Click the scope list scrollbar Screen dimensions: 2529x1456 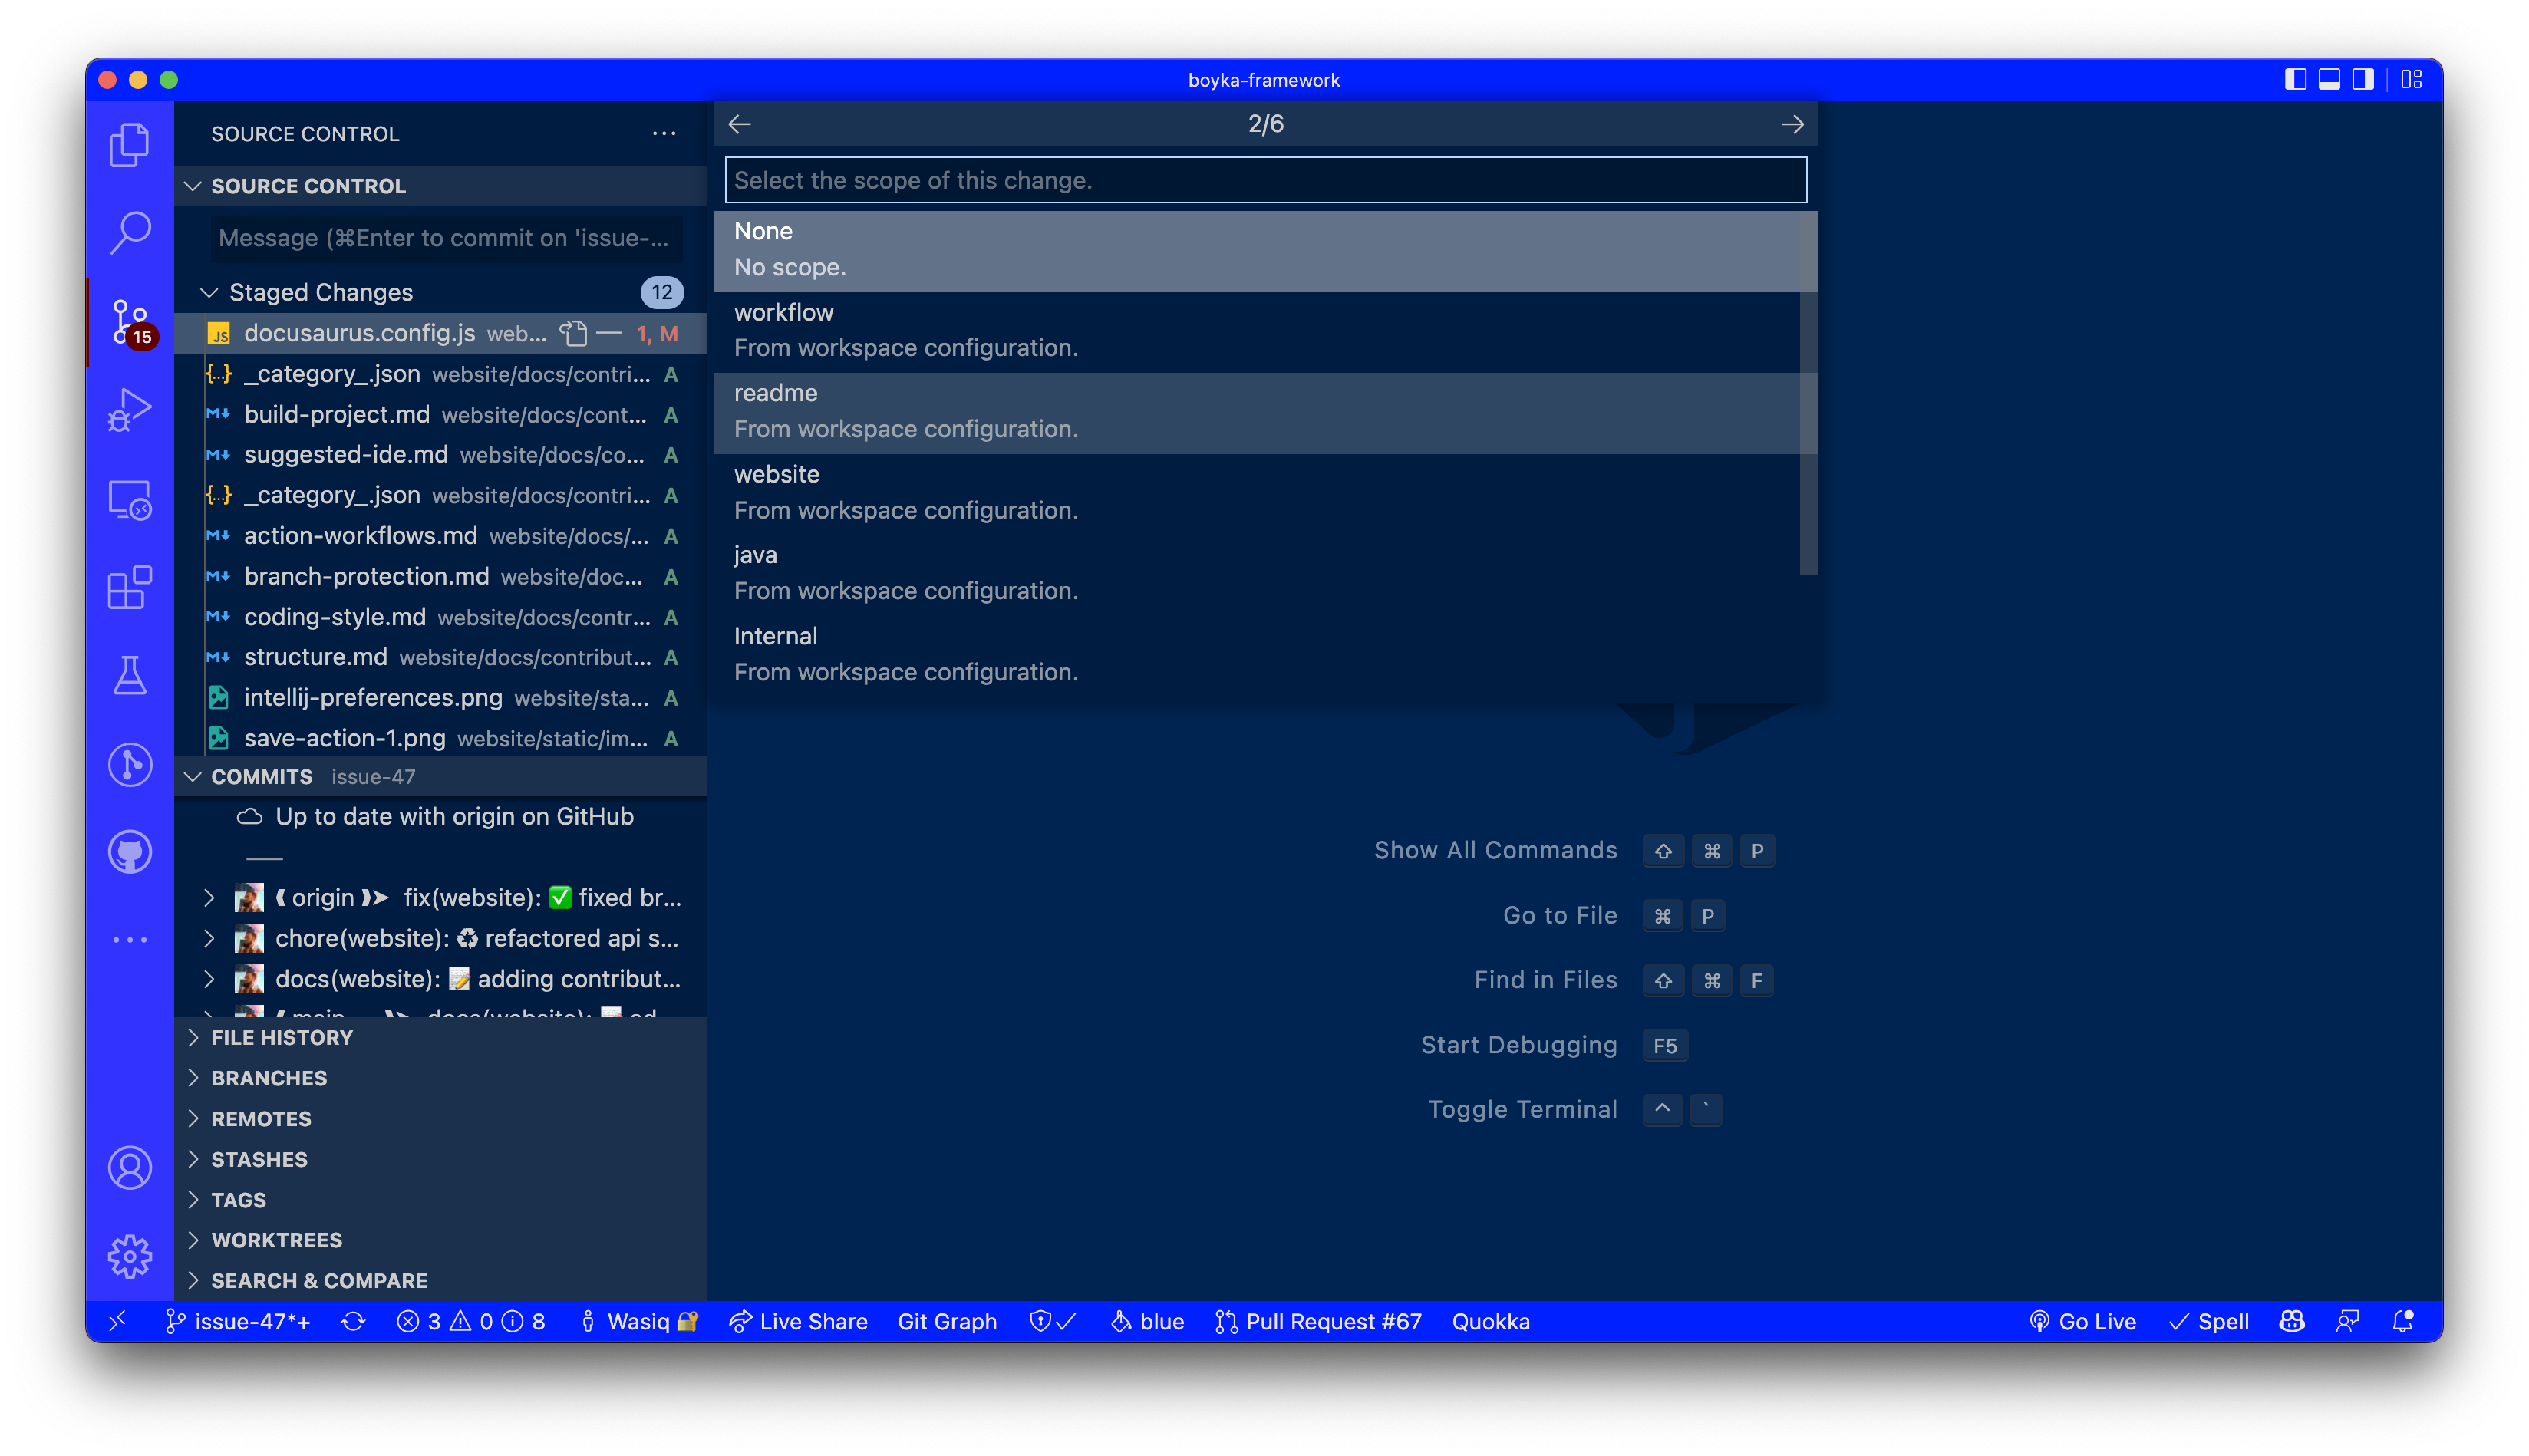[1808, 392]
